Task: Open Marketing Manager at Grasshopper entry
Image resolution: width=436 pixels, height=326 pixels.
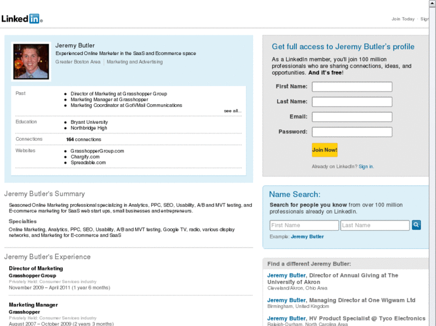Action: 109,100
